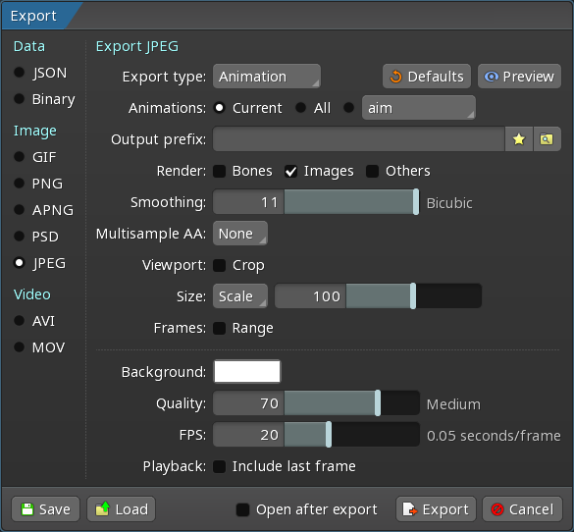Click the Export button at bottom
574x532 pixels.
pos(436,508)
